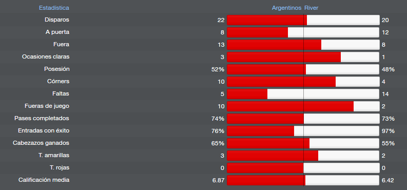Select the T. rojas row label

[x=60, y=168]
